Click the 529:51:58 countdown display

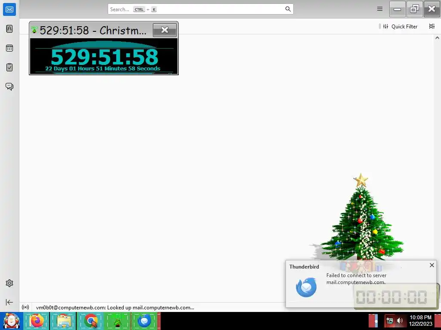[104, 57]
